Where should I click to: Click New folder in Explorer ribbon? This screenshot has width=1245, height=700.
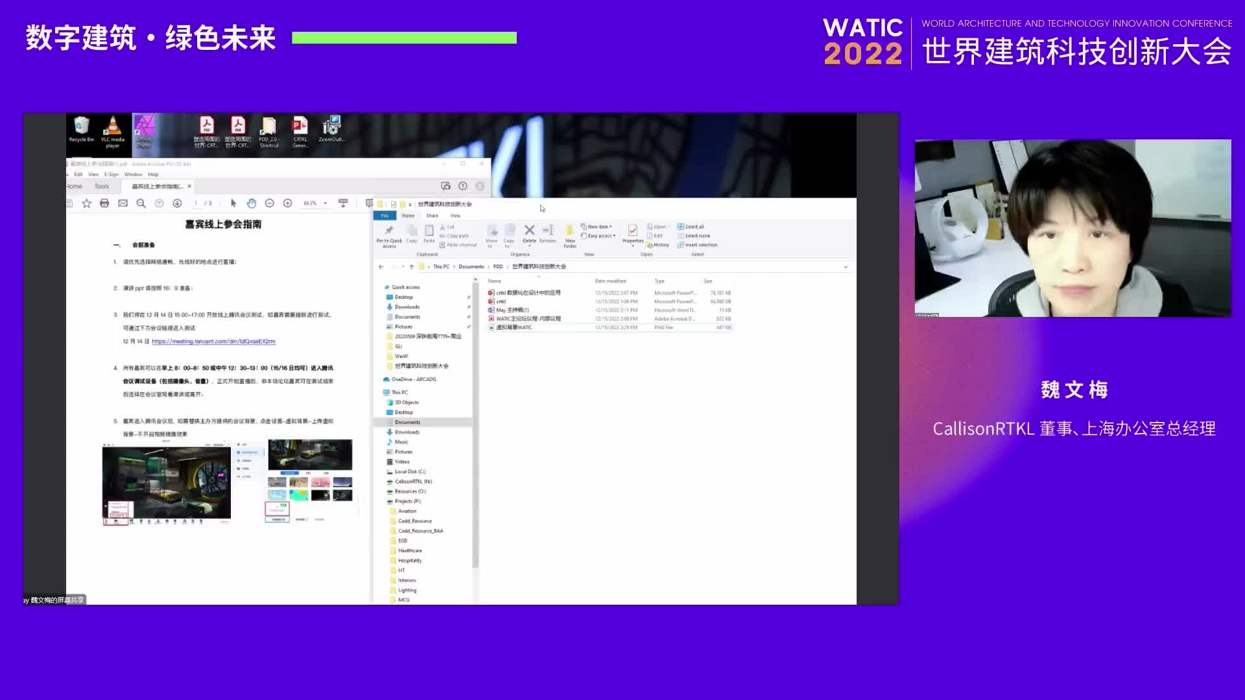pyautogui.click(x=569, y=235)
